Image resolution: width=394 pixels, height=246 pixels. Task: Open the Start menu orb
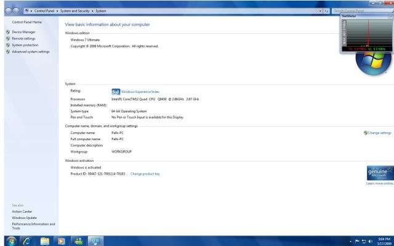click(11, 241)
